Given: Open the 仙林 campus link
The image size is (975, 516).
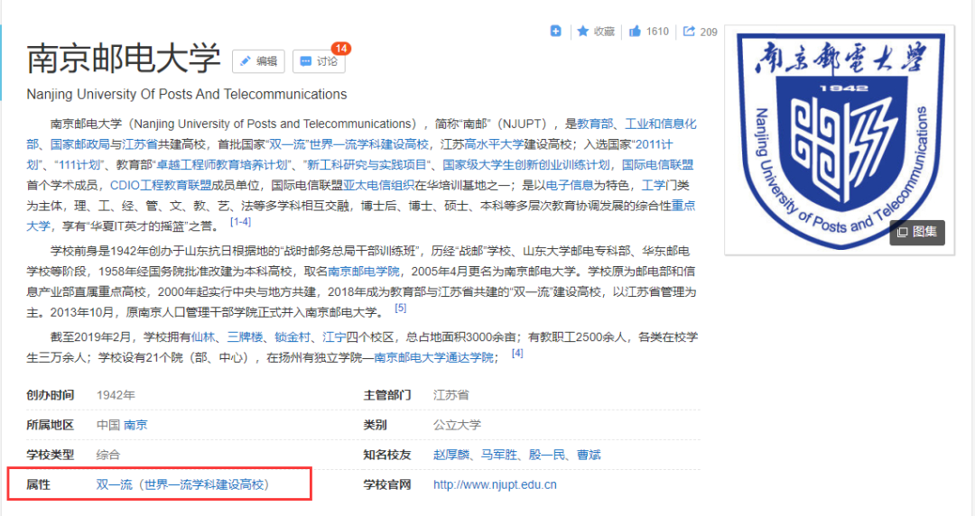Looking at the screenshot, I should pos(203,337).
